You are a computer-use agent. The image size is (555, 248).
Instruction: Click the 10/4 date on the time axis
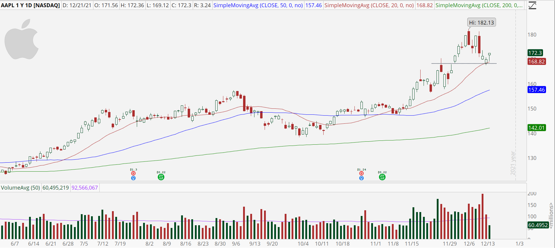pos(303,244)
